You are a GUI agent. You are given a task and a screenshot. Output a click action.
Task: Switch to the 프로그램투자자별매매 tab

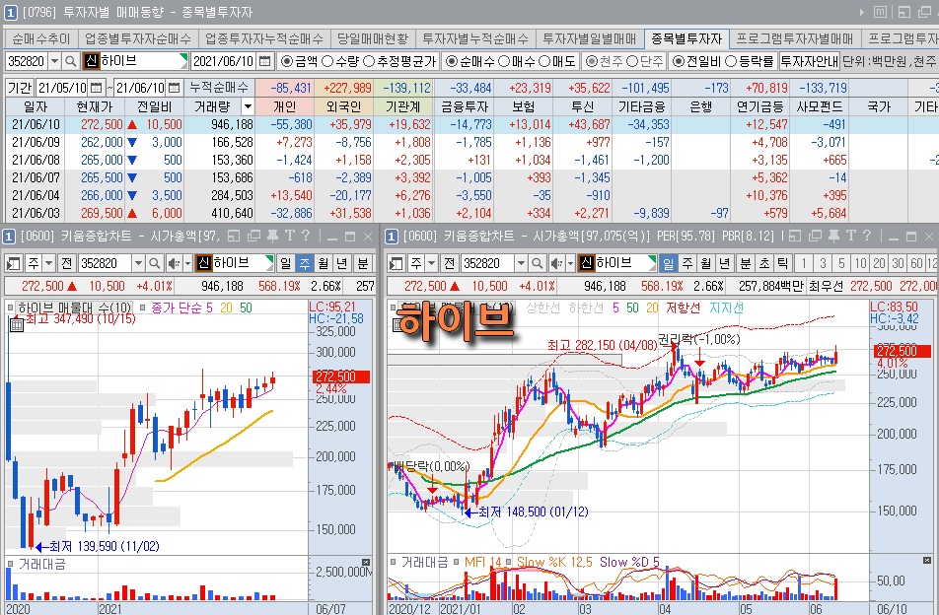795,38
